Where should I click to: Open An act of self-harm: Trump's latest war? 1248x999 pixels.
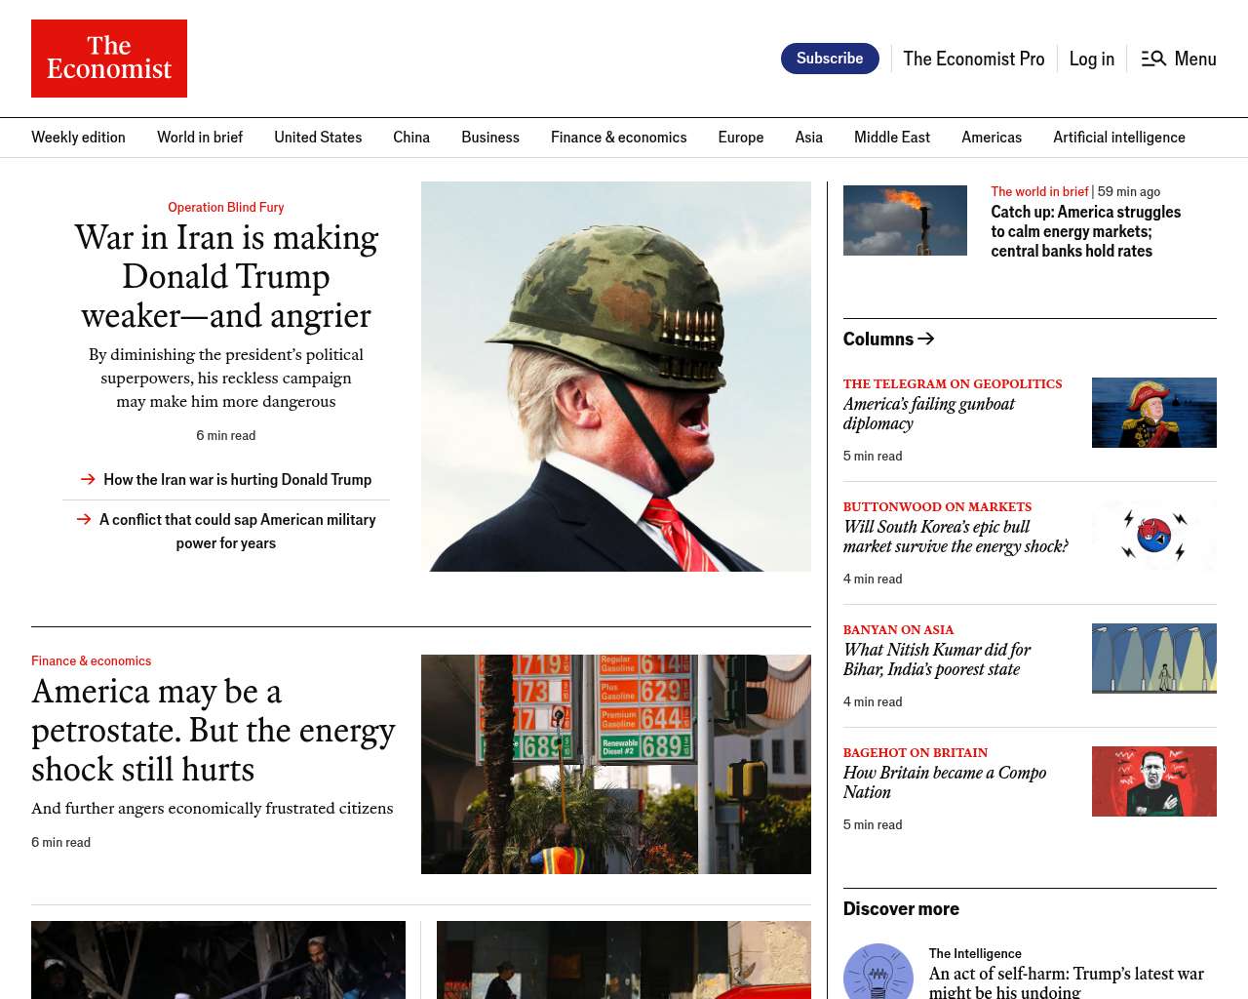1067,982
